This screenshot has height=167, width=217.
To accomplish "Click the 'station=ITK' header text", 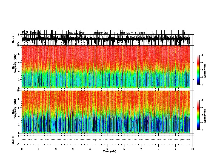I will [x=101, y=33].
